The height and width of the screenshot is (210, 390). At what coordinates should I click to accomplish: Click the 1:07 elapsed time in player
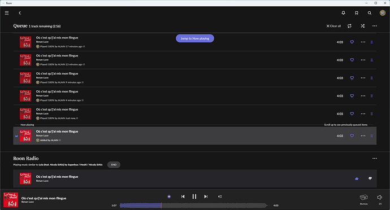pyautogui.click(x=114, y=205)
